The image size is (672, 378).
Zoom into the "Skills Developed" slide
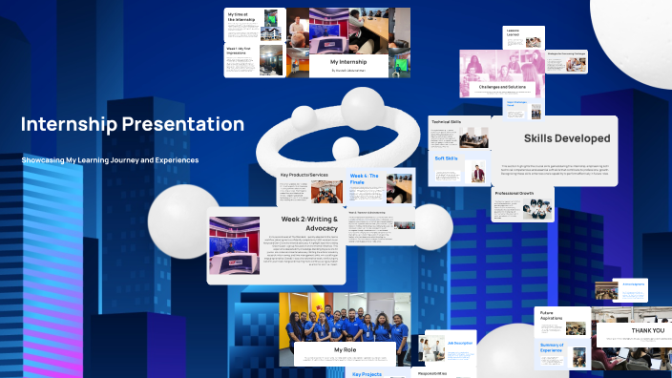(555, 151)
